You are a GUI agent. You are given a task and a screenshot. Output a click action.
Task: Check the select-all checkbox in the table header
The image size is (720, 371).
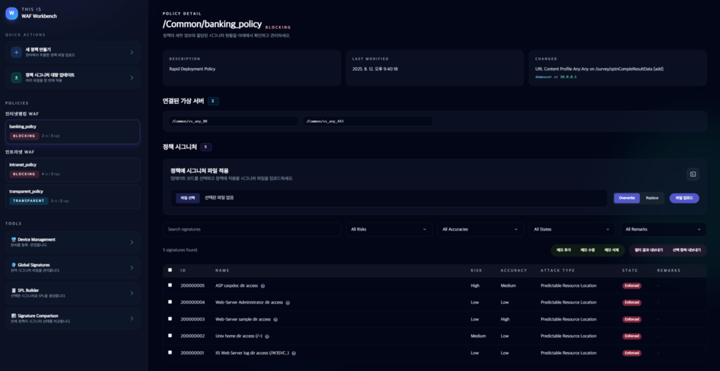click(170, 270)
